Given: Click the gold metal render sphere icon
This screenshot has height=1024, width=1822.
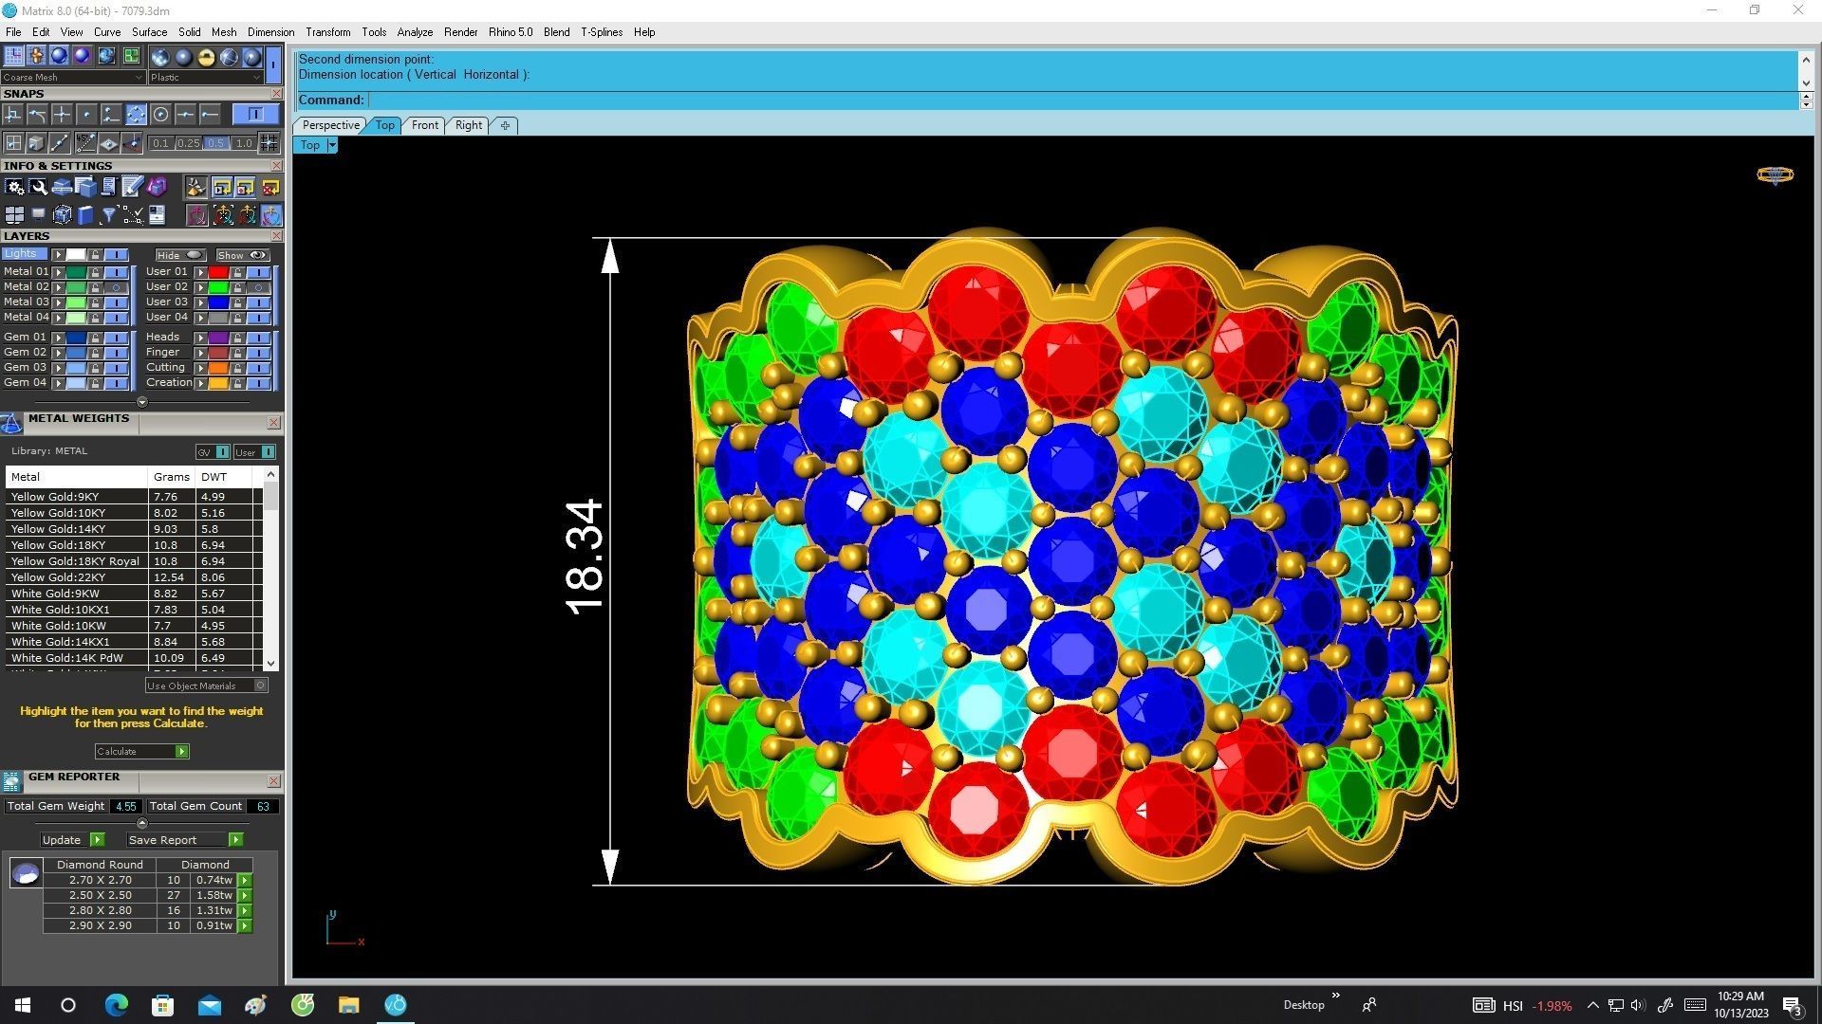Looking at the screenshot, I should point(206,57).
